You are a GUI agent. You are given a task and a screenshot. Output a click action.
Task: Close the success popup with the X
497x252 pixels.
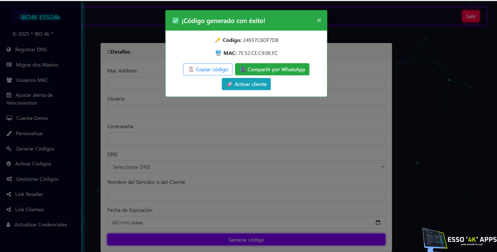(319, 21)
